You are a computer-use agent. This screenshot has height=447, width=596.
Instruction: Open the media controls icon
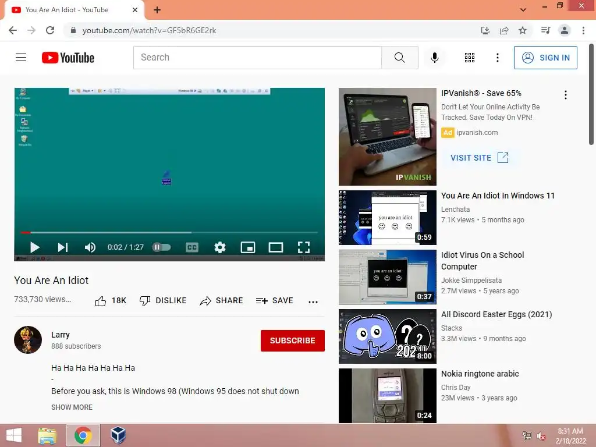(545, 30)
